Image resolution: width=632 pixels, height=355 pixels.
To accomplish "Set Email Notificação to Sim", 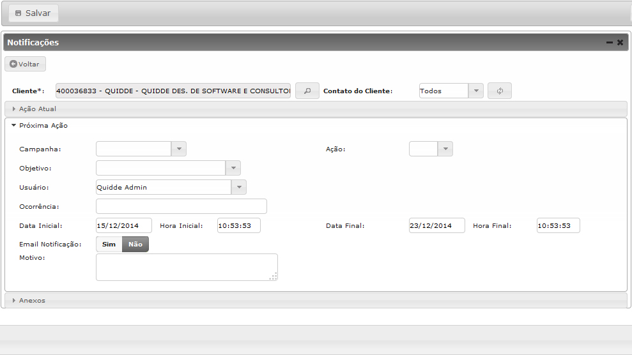I will [109, 245].
